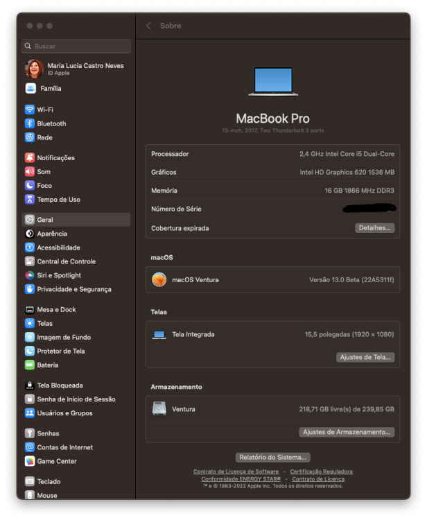Click '218,71 GB livre(s) de 239,85 GB' text
The height and width of the screenshot is (520, 427).
347,409
